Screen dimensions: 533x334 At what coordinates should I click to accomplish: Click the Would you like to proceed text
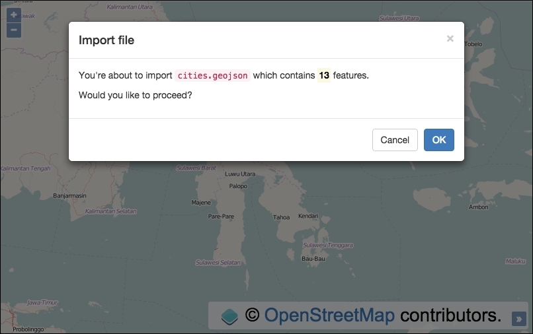(x=136, y=95)
